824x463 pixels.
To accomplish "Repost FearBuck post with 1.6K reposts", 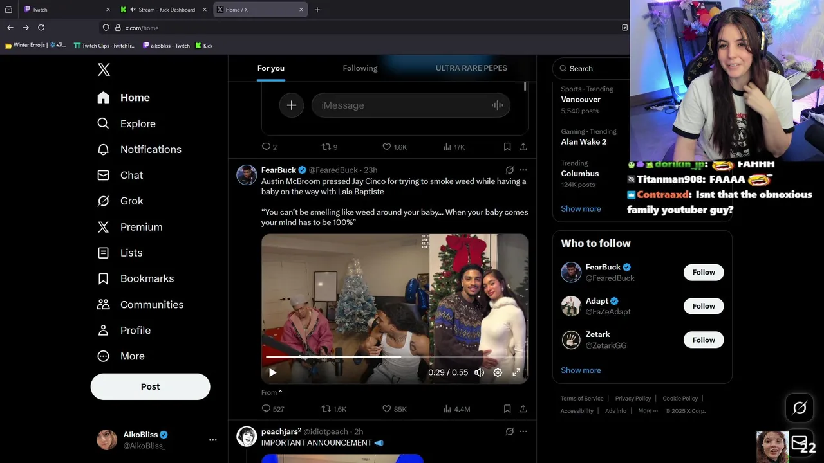I will click(x=333, y=409).
